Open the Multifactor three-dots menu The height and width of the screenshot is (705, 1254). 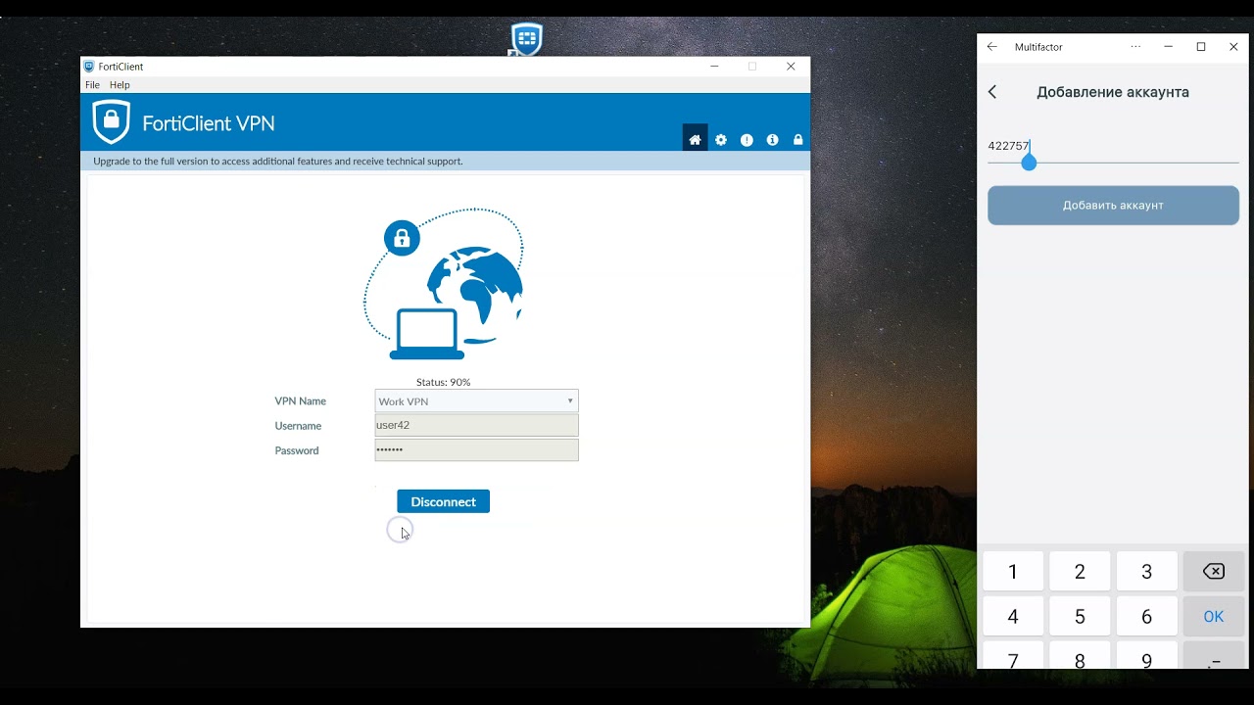click(x=1135, y=47)
